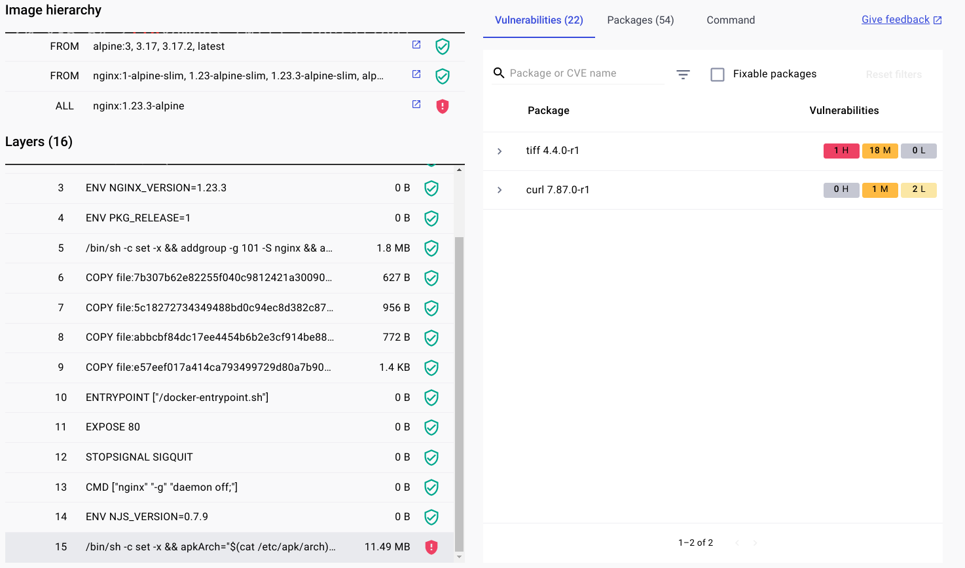Click scrollbar down arrow in layers list

pos(459,557)
